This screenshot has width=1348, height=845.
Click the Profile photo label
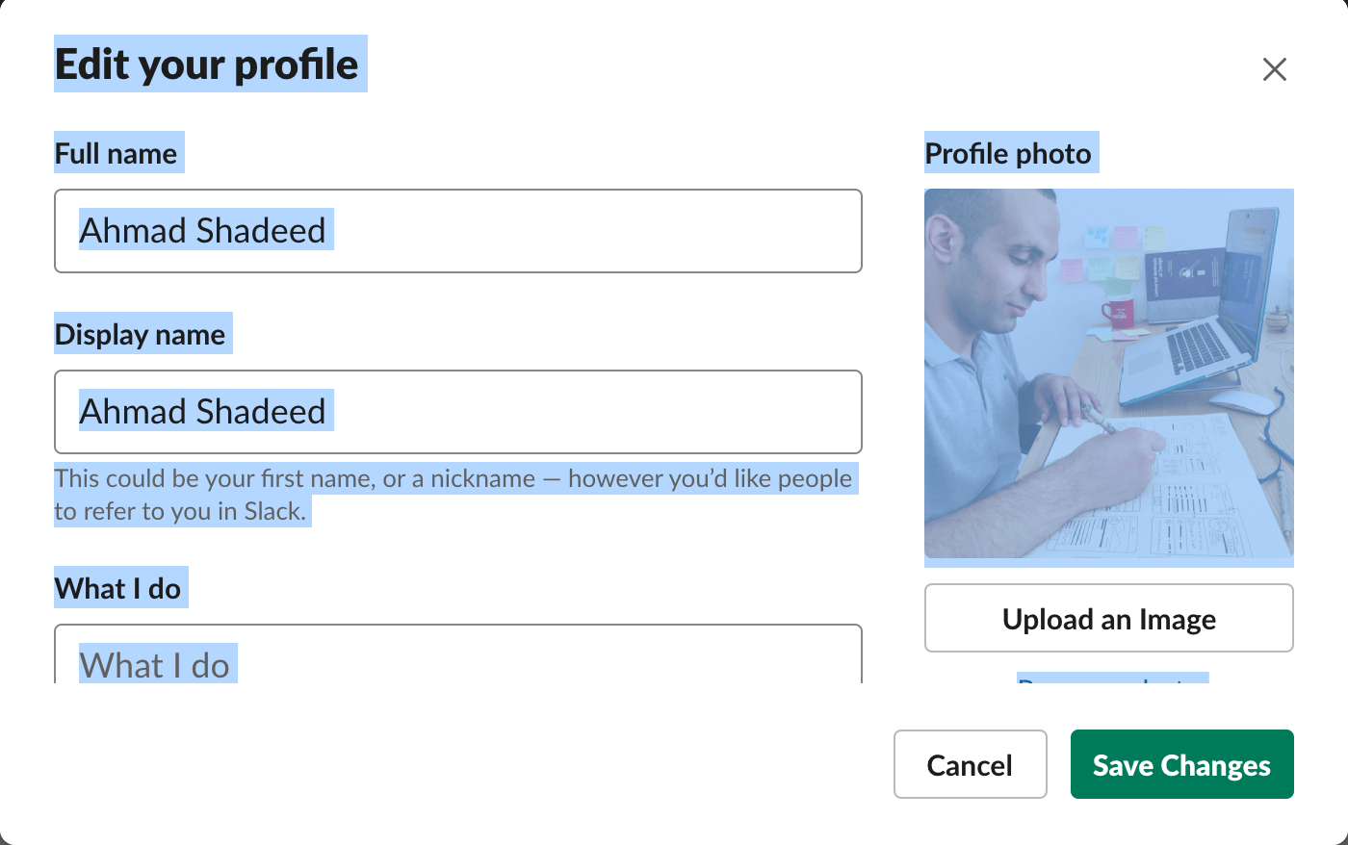point(1008,154)
